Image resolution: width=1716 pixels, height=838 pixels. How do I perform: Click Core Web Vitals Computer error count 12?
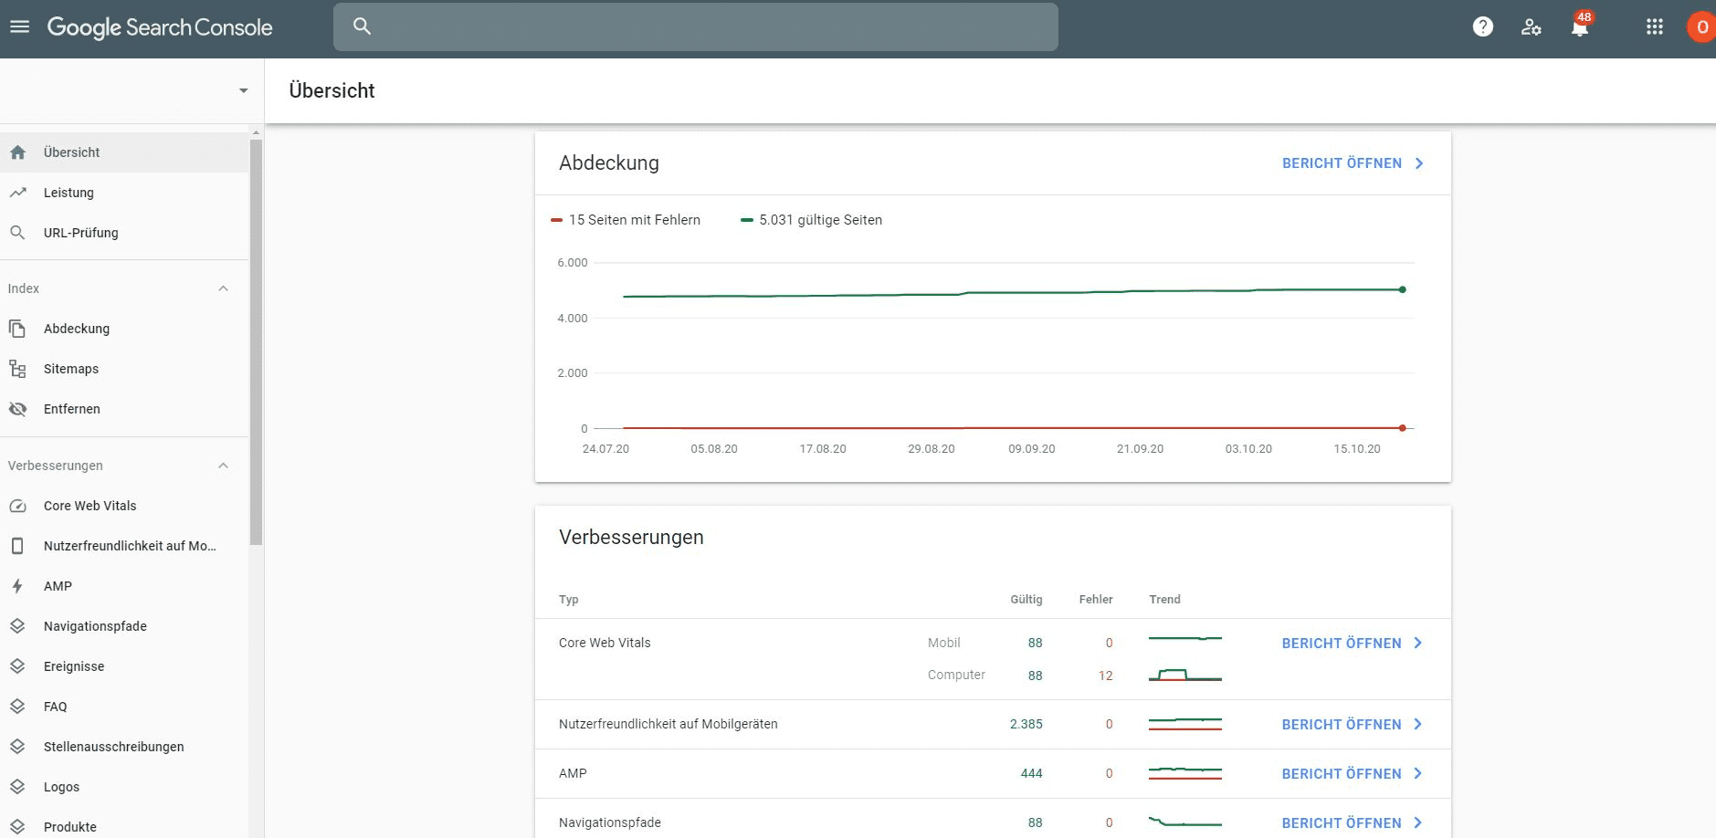1105,676
